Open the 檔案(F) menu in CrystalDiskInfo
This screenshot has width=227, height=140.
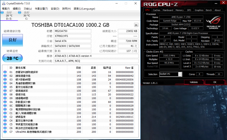coord(6,9)
